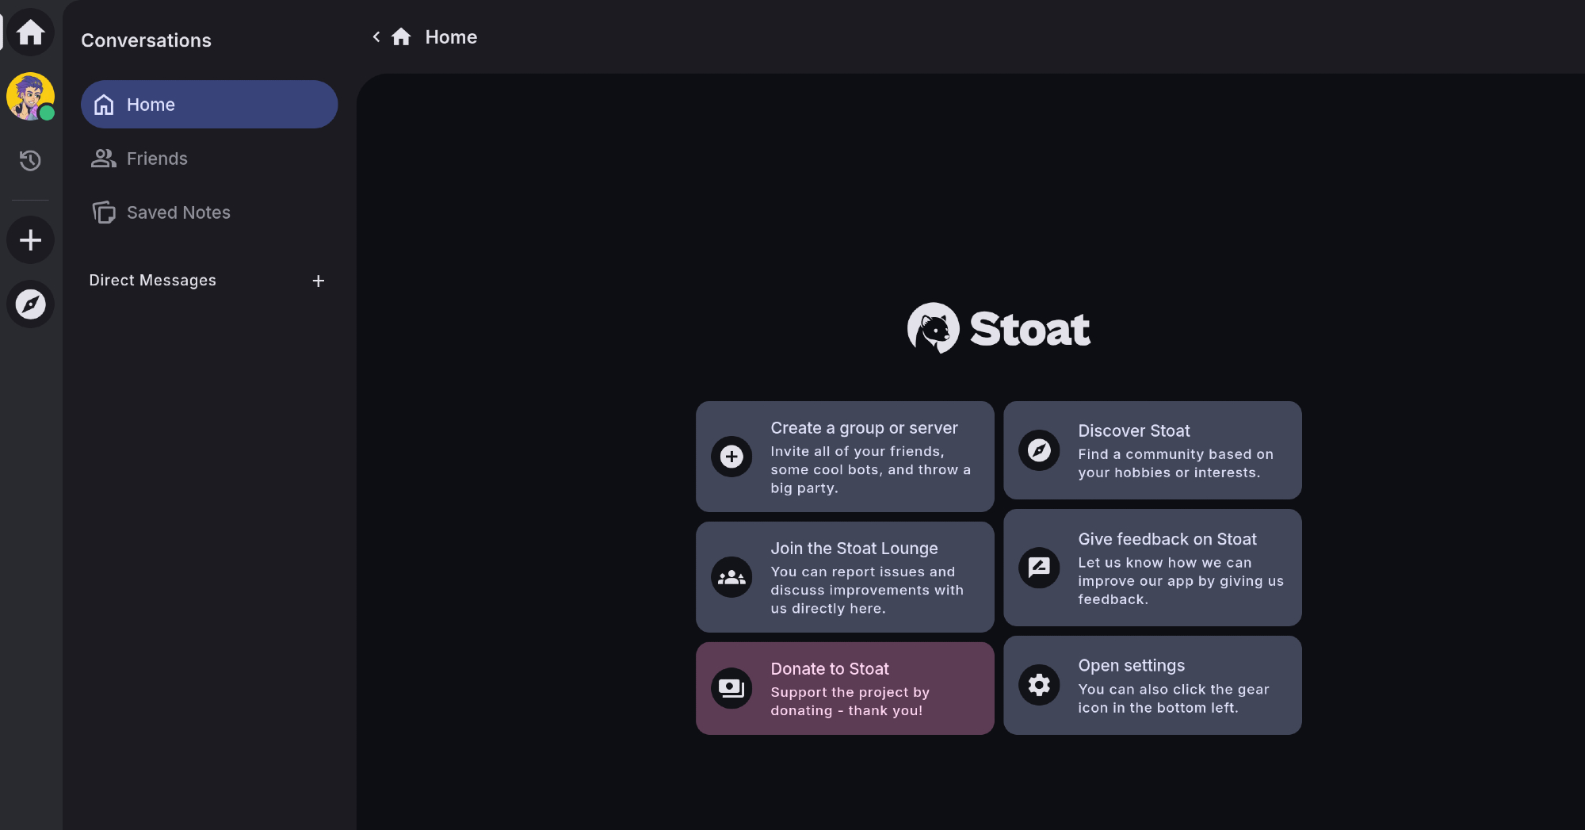Click the Discover Stoat card
1585x830 pixels.
[x=1152, y=450]
